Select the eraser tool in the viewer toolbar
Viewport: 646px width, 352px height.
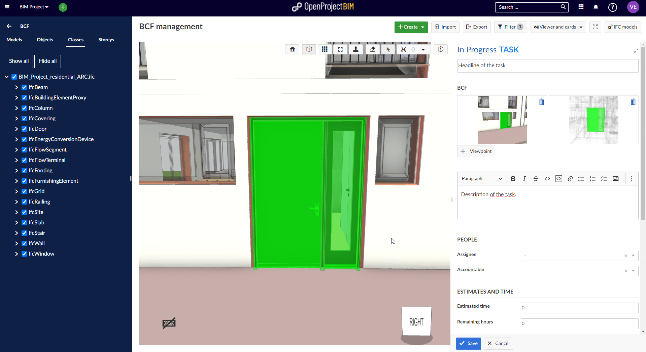(372, 49)
